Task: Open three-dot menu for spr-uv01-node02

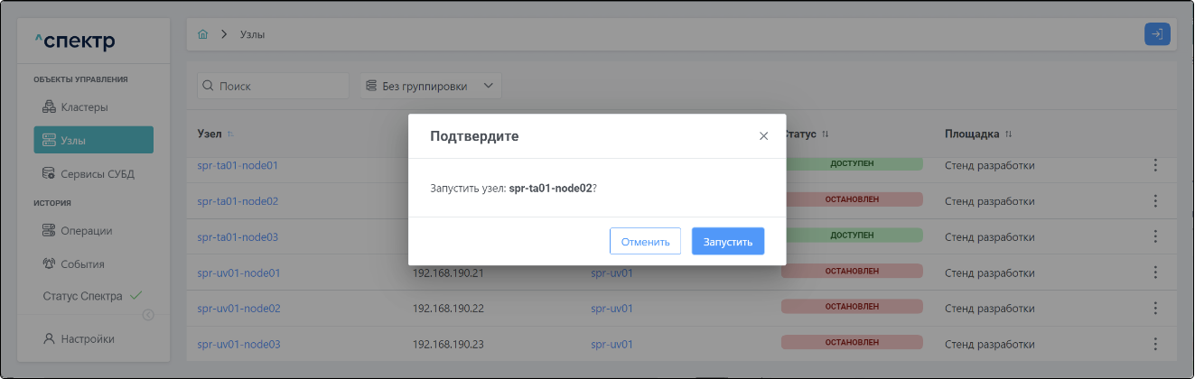Action: pos(1154,308)
